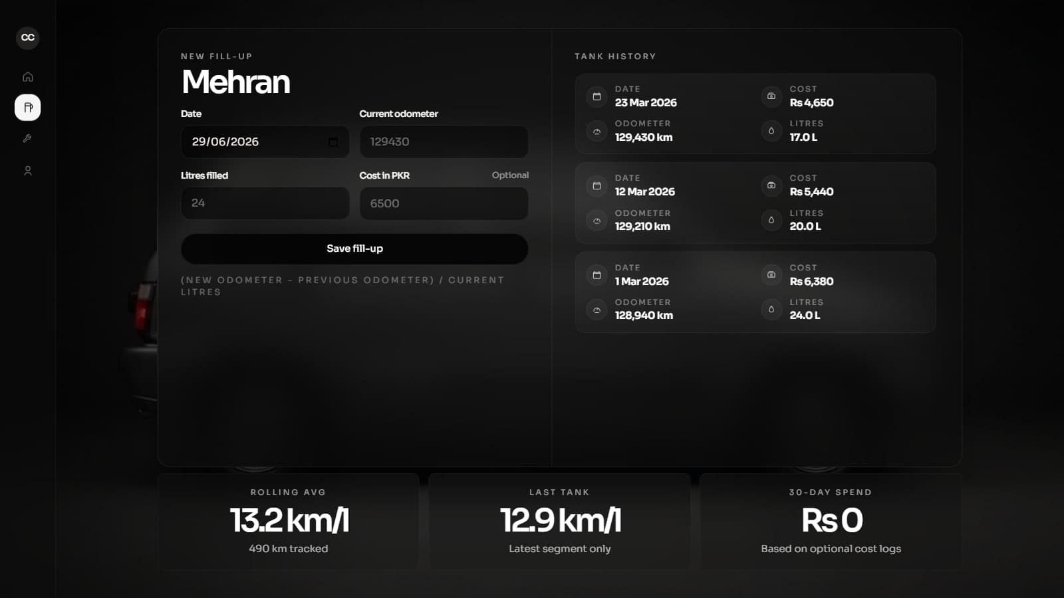Click the cost icon beside Rs 4,650
This screenshot has height=598, width=1064.
(x=771, y=96)
